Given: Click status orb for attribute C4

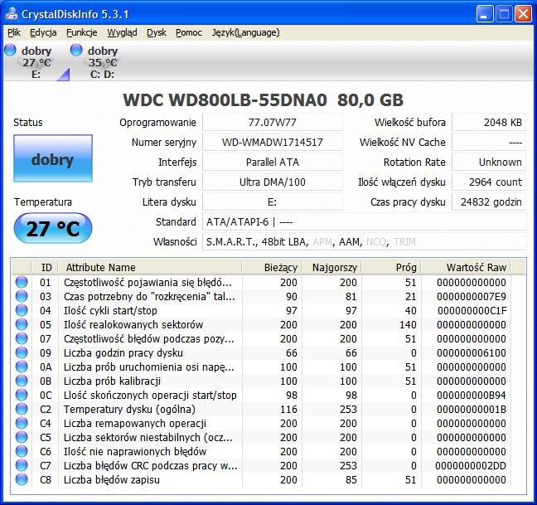Looking at the screenshot, I should click(x=22, y=423).
